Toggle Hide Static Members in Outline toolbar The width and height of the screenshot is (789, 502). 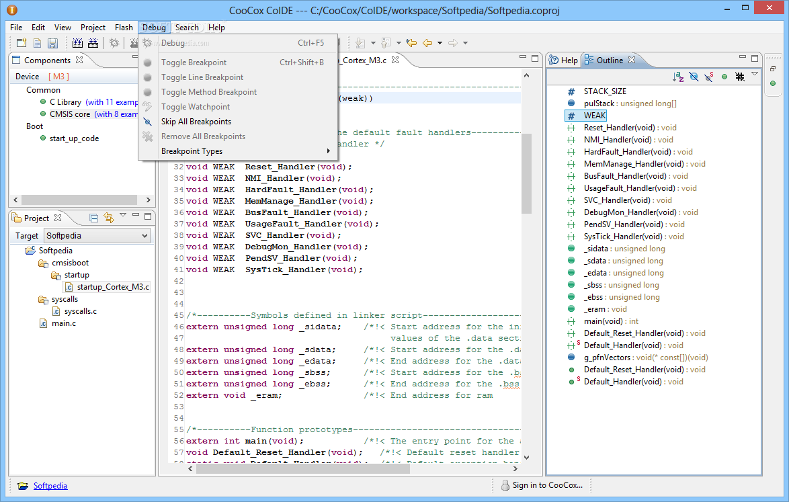click(x=709, y=77)
